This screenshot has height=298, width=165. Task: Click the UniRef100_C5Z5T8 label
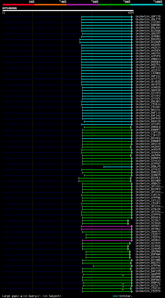(148, 291)
